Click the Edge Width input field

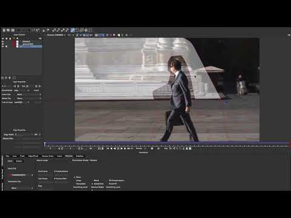point(23,134)
